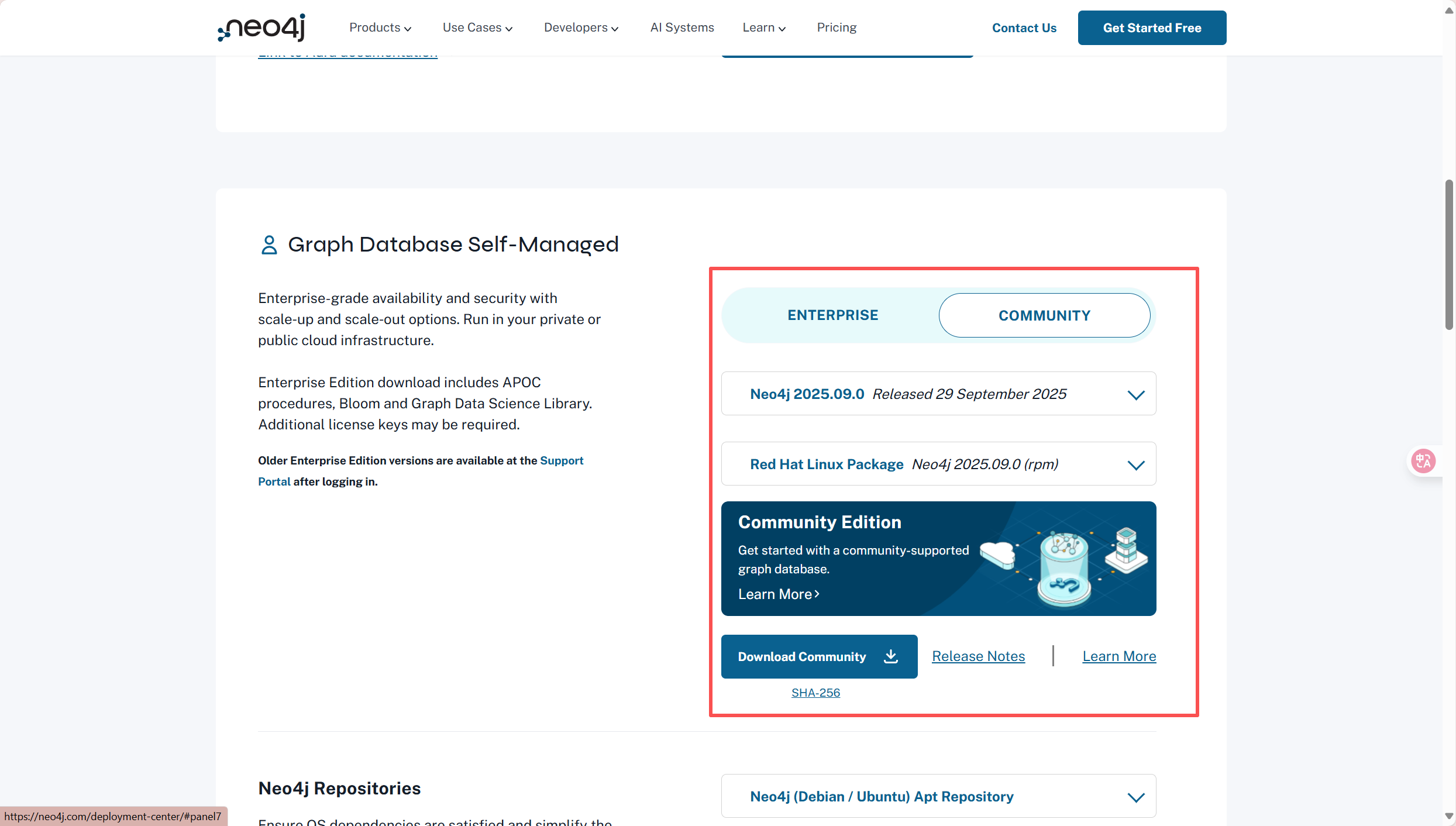Image resolution: width=1456 pixels, height=826 pixels.
Task: Select the COMMUNITY edition toggle
Action: (x=1044, y=315)
